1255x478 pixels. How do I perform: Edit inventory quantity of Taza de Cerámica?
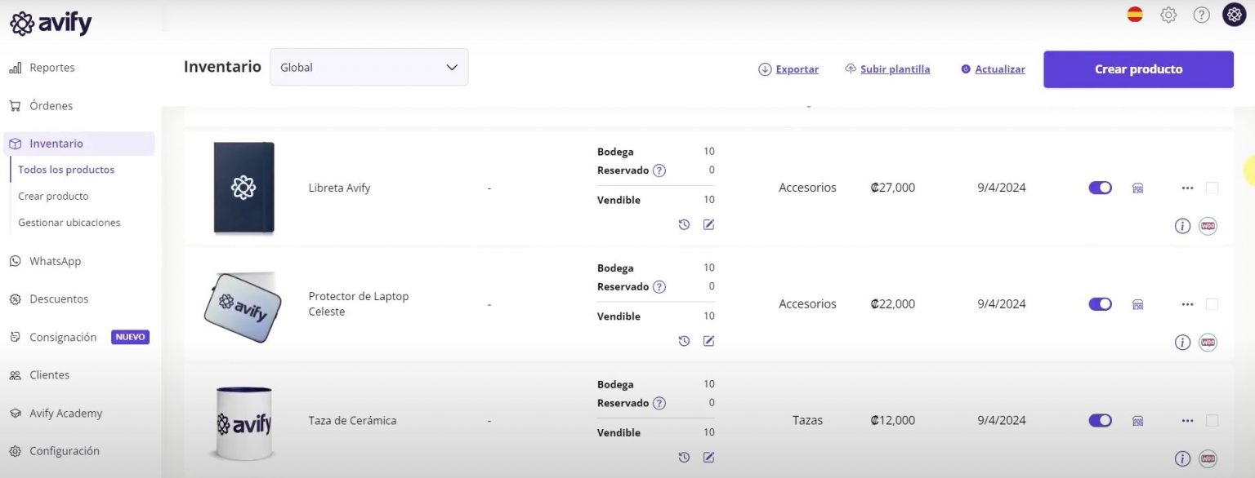point(708,458)
